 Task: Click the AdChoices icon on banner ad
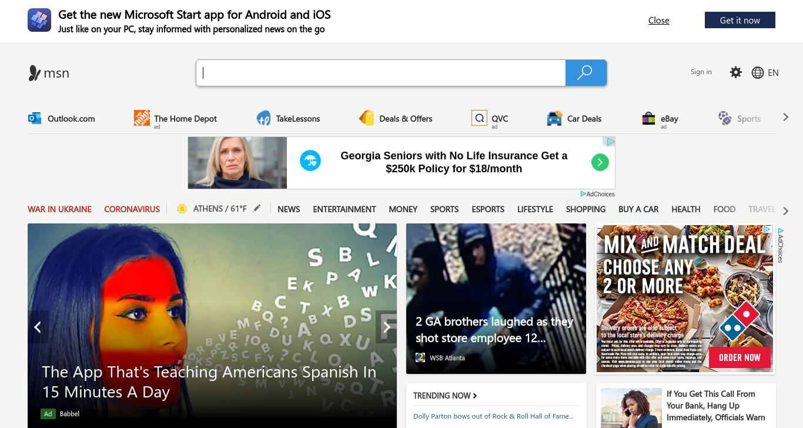point(611,142)
